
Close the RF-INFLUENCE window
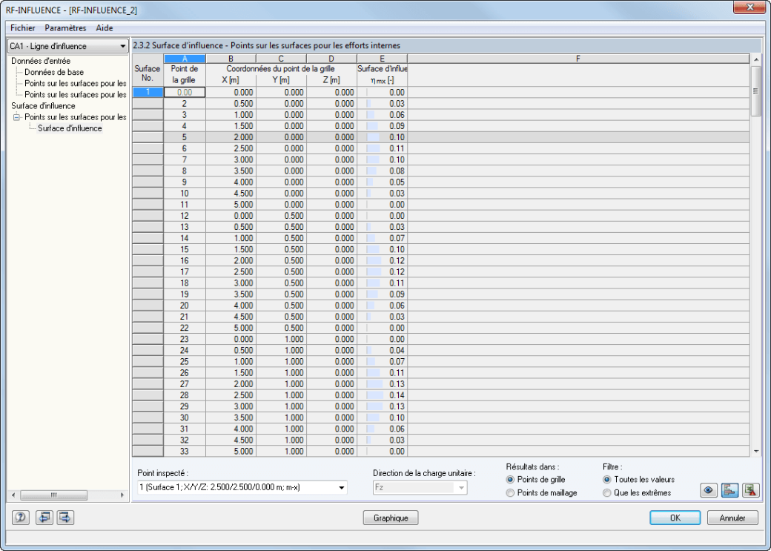(x=750, y=7)
